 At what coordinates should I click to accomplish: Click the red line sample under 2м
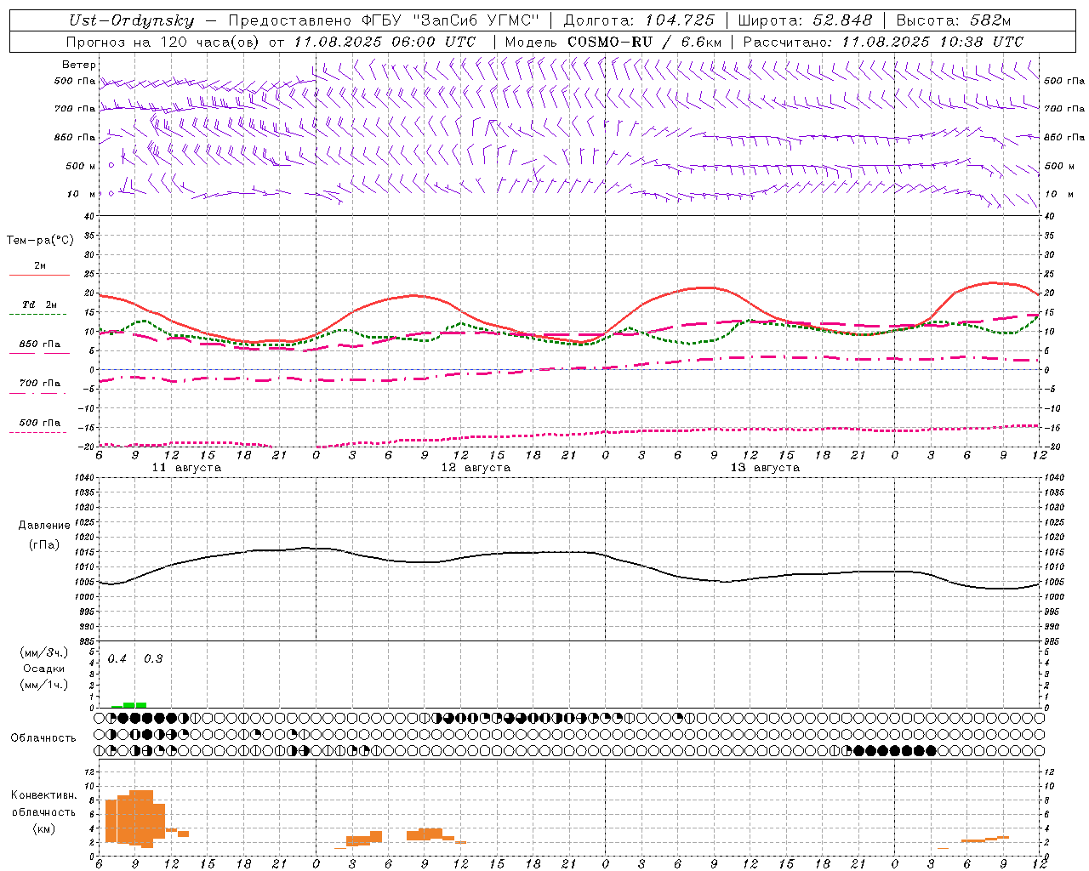[39, 276]
